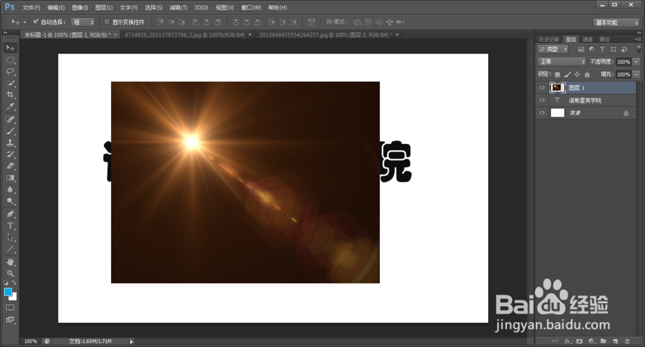Select the Gradient tool
Viewport: 645px width, 347px height.
point(10,177)
